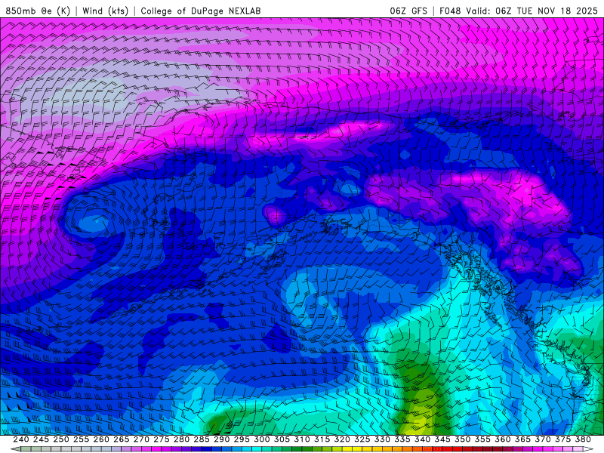Click the 260 legend label
The height and width of the screenshot is (453, 604).
[x=101, y=439]
